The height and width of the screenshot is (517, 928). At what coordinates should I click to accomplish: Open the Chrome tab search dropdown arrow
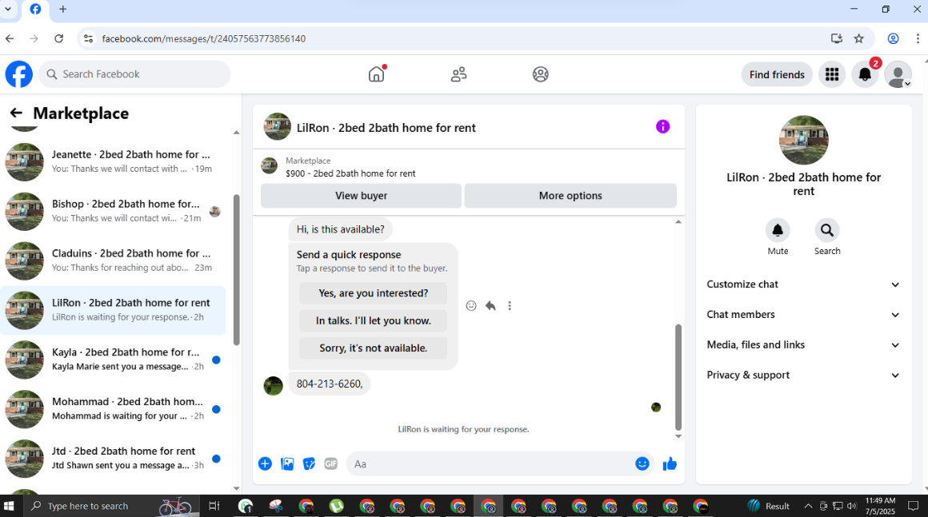tap(8, 9)
